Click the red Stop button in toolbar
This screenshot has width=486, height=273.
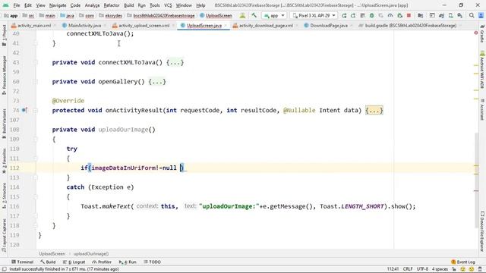(409, 15)
